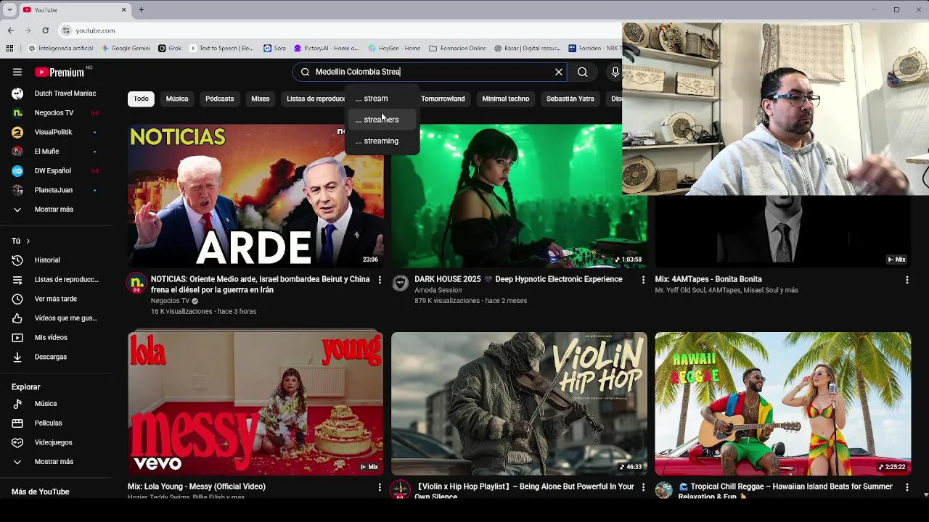Click Amoda Session channel avatar
Image resolution: width=929 pixels, height=522 pixels.
click(x=400, y=283)
